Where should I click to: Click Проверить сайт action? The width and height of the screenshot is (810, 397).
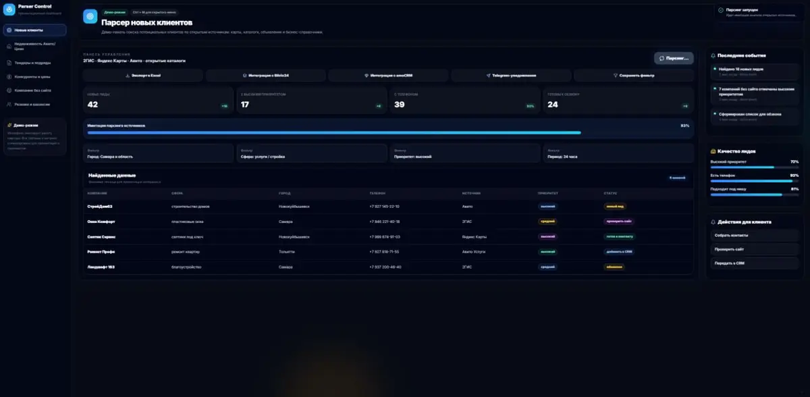[755, 249]
